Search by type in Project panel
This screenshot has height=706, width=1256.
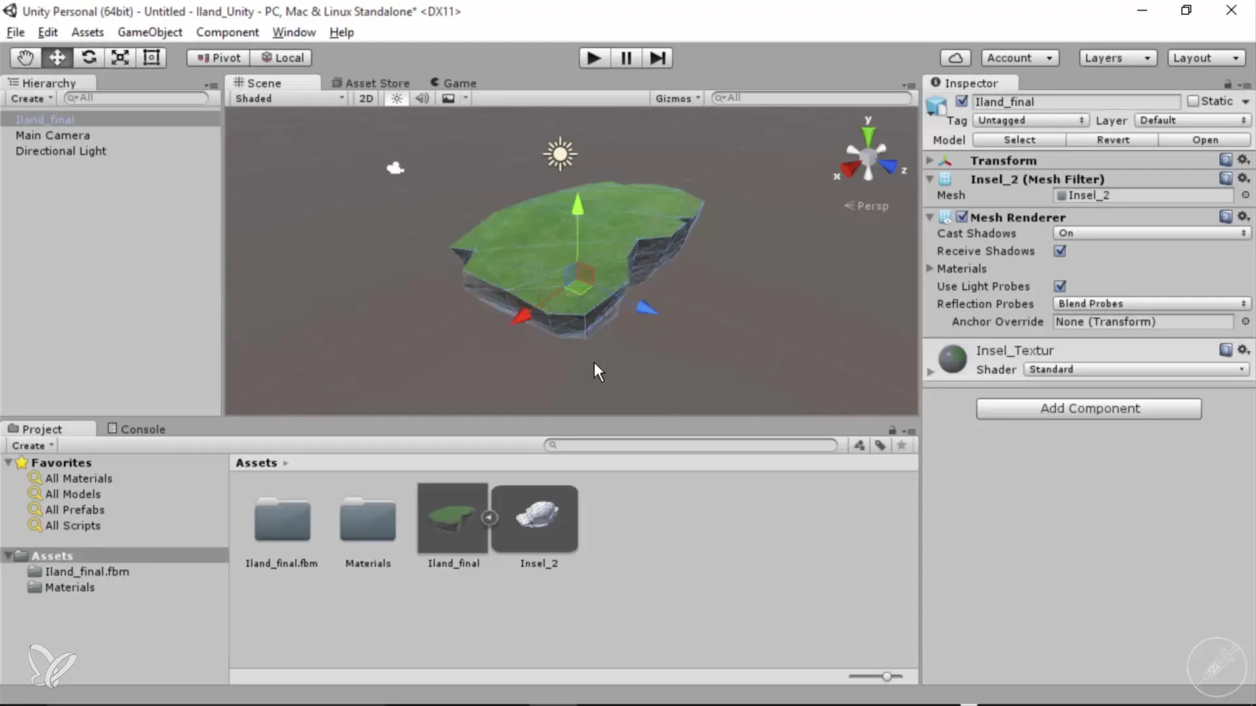859,445
